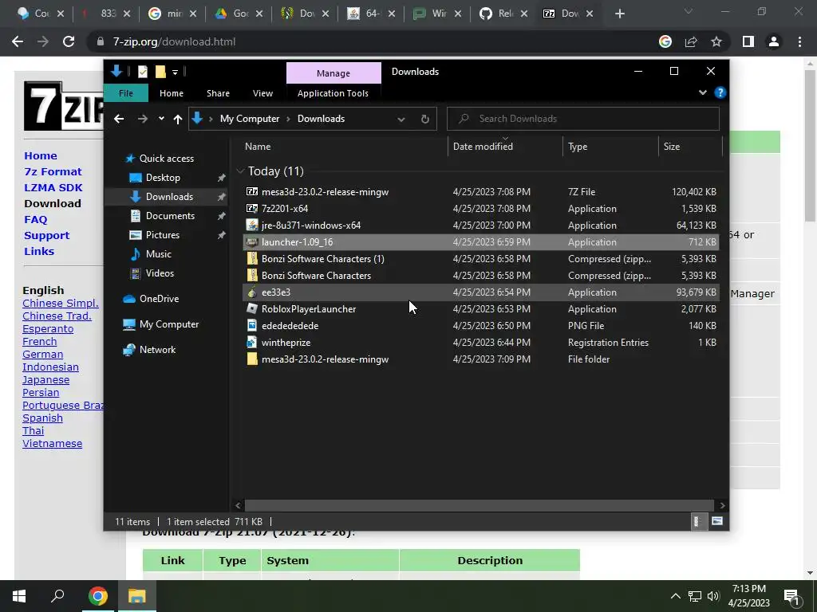The width and height of the screenshot is (817, 612).
Task: Click the Explorer horizontal scrollbar
Action: coord(479,505)
